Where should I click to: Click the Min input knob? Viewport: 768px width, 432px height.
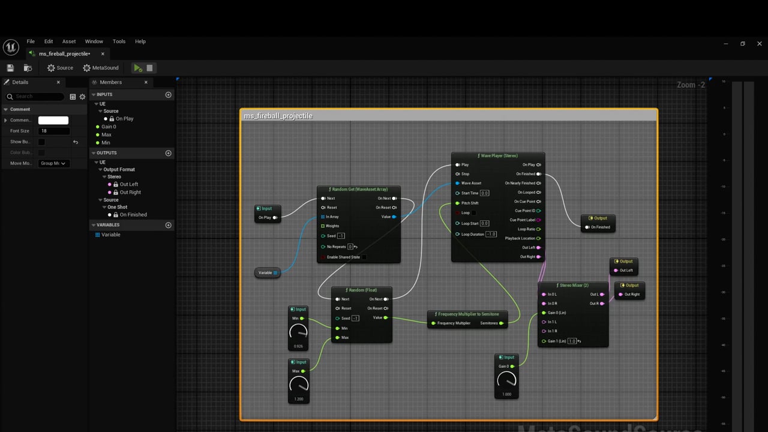tap(298, 332)
